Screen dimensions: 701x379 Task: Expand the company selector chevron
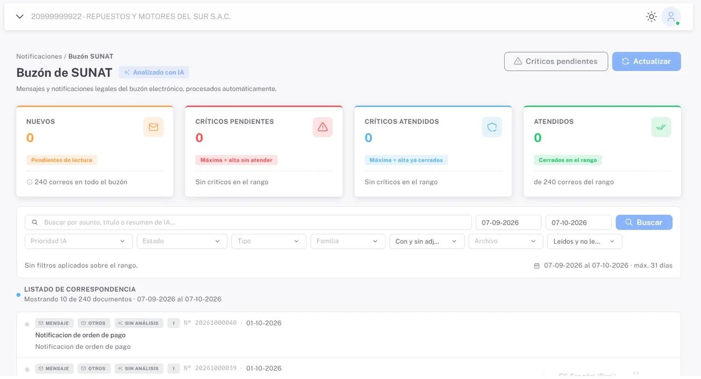(x=20, y=17)
